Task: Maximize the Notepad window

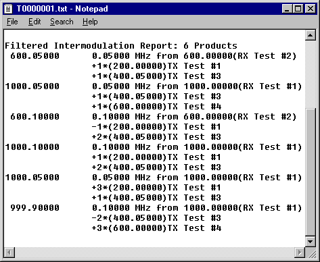Action: (298, 9)
